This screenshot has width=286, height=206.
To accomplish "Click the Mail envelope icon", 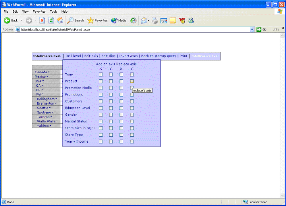I will tap(144, 20).
